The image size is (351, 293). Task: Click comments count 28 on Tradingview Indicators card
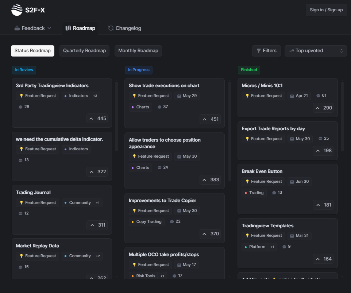(24, 107)
